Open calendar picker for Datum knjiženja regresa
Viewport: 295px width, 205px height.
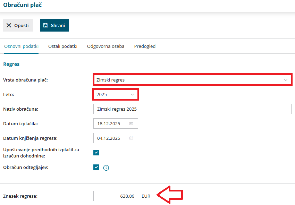point(131,138)
